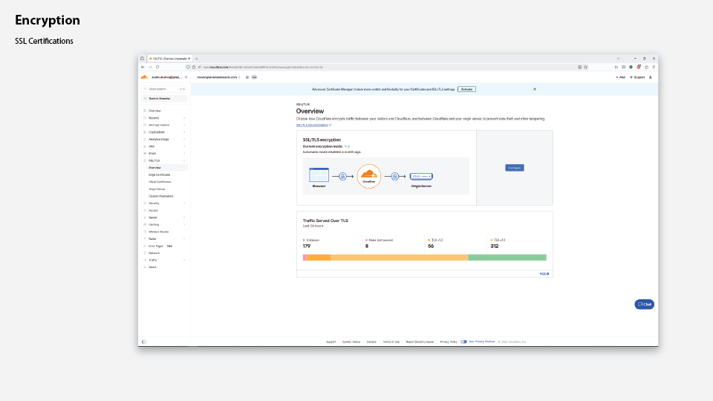
Task: Open the Chat support bubble
Action: point(644,304)
